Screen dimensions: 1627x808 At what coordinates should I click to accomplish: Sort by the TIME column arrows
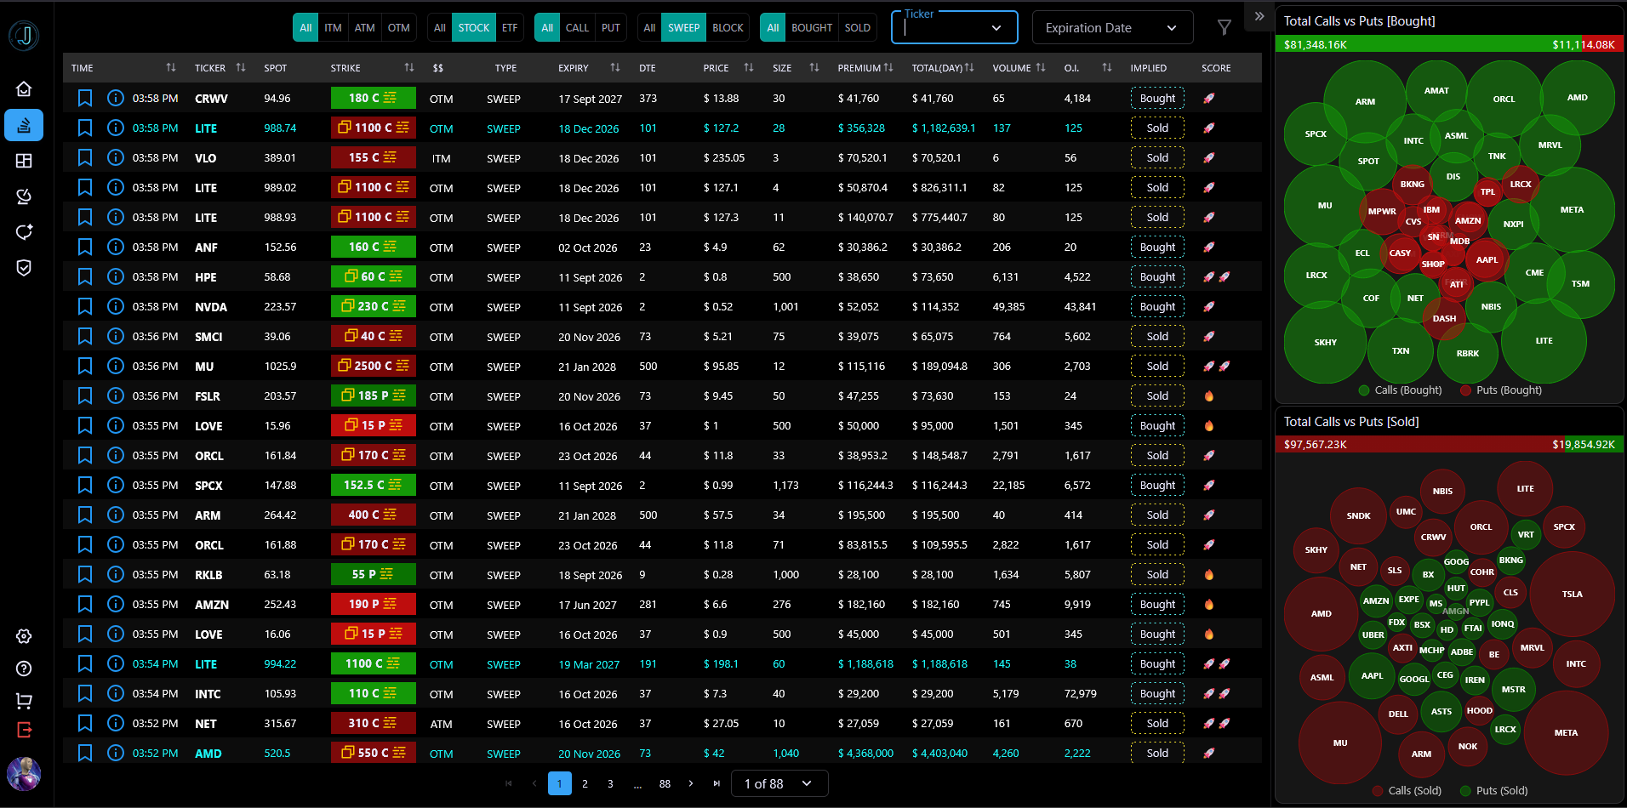pos(171,67)
